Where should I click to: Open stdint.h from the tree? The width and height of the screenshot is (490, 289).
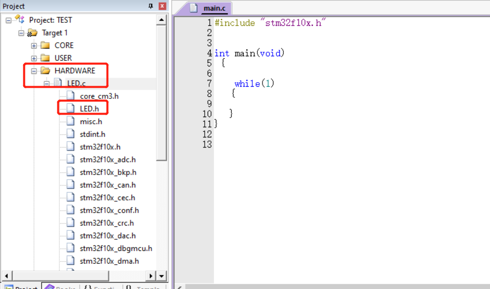(x=92, y=134)
